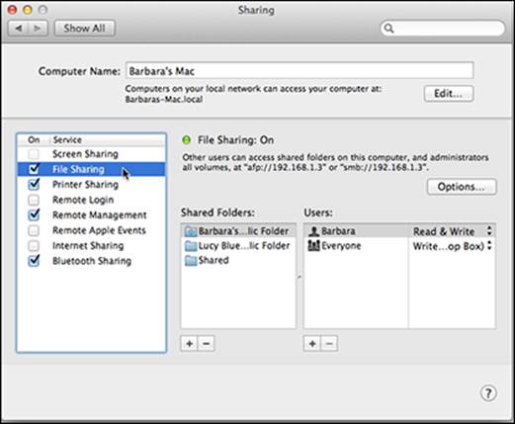Open help with the question mark button
This screenshot has height=424, width=515.
[488, 392]
